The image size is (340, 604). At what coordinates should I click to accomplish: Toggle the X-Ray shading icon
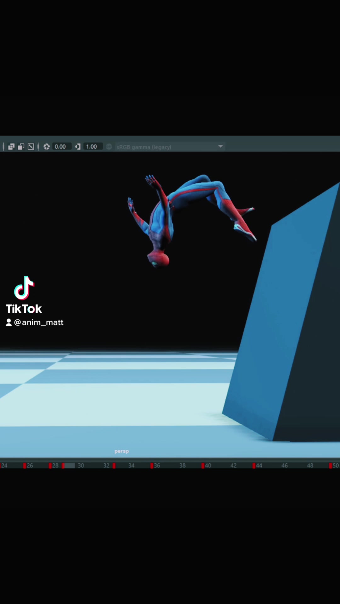point(11,147)
